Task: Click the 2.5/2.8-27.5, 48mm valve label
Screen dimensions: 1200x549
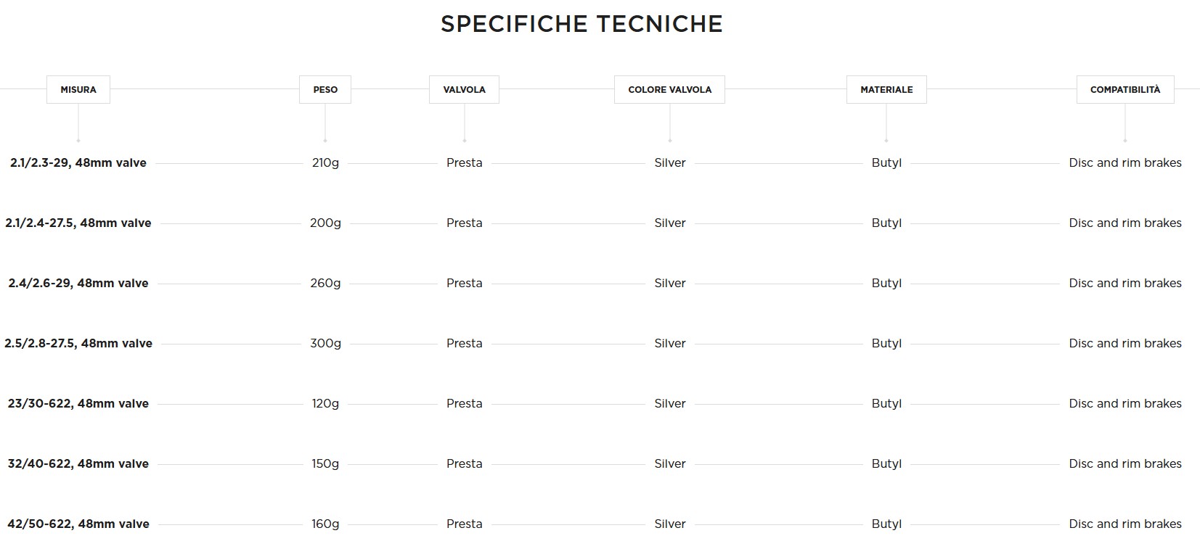Action: coord(78,344)
